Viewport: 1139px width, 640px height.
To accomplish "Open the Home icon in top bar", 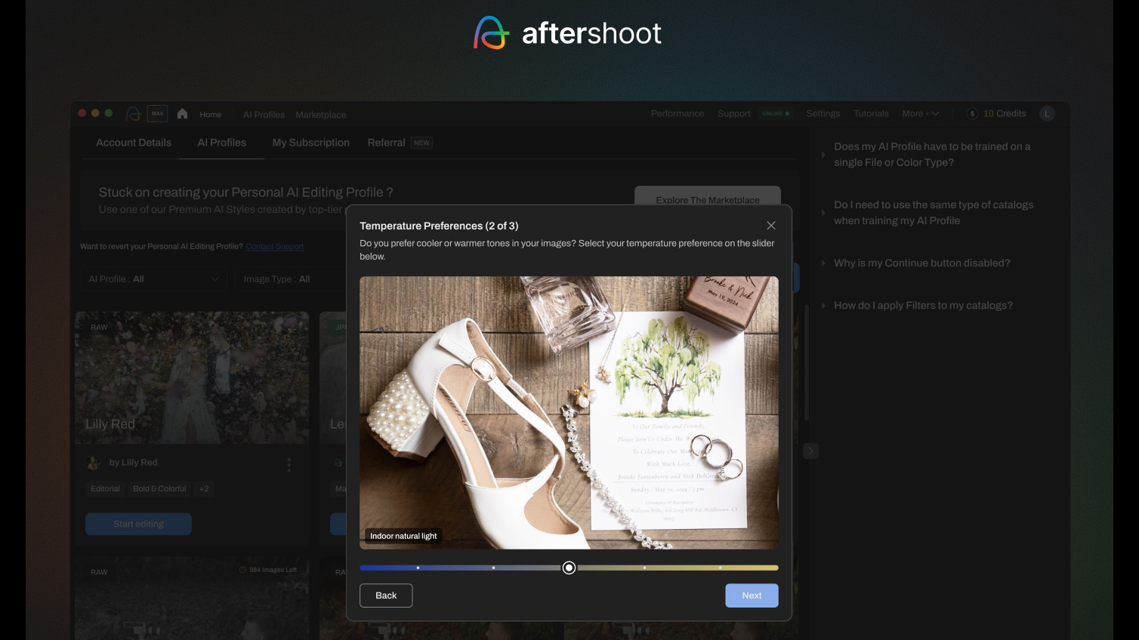I will (182, 114).
